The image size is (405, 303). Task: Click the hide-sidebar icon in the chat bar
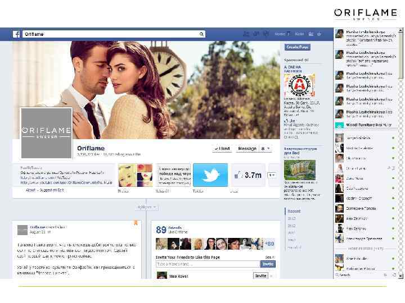[x=394, y=275]
